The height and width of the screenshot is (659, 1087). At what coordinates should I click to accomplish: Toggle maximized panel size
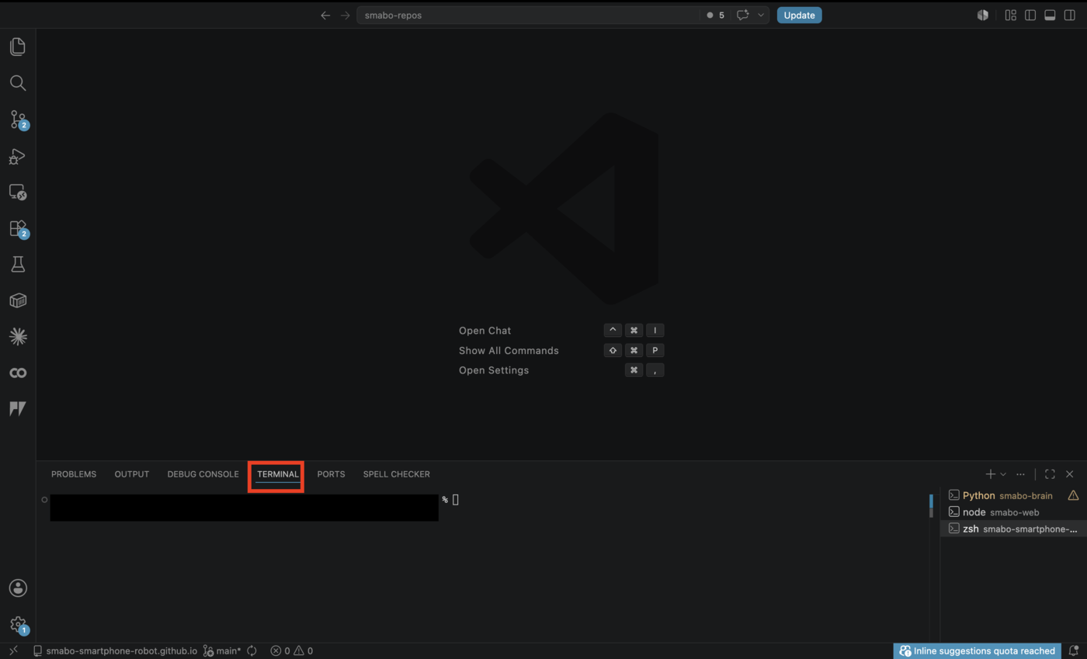pos(1050,473)
